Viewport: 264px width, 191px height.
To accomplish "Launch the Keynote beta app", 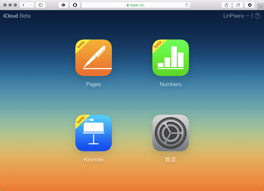I will coord(94,133).
